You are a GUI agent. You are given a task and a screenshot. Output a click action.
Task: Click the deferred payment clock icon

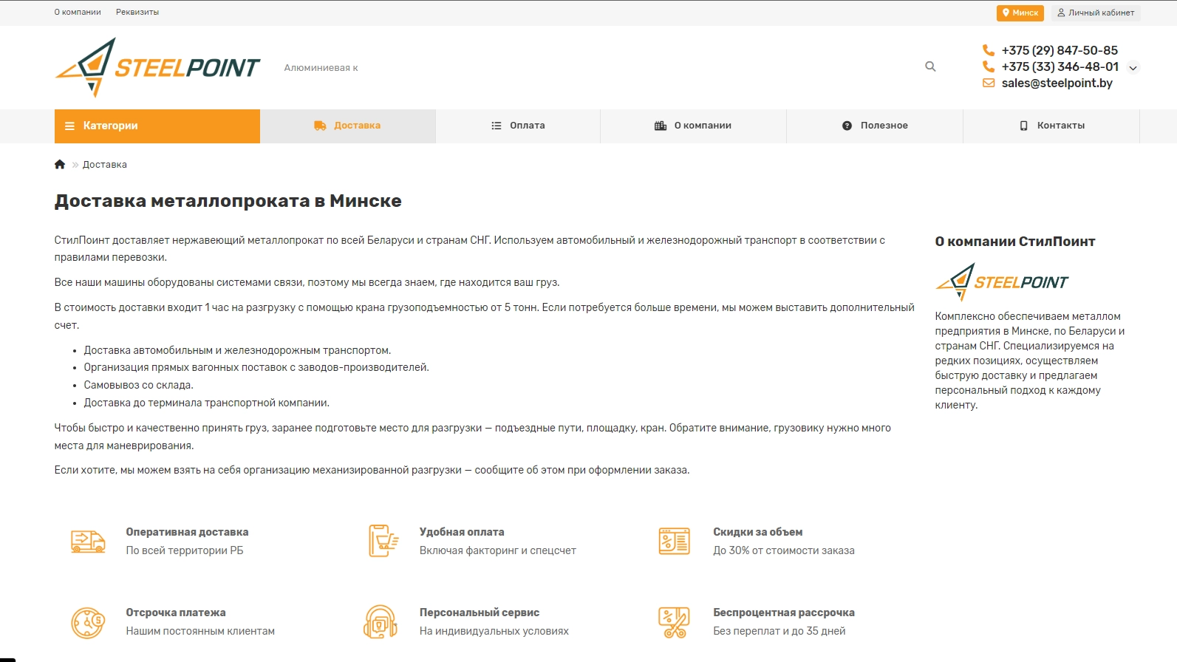pyautogui.click(x=88, y=622)
